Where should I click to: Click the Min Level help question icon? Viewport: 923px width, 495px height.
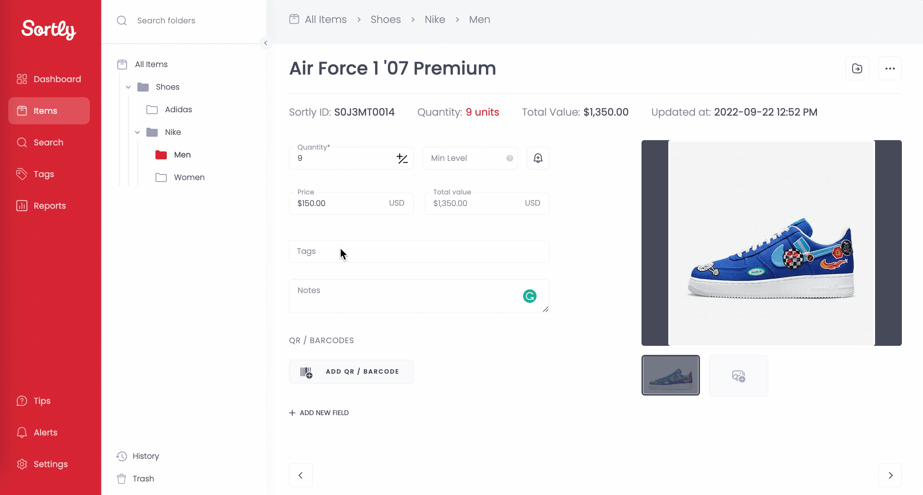point(510,158)
